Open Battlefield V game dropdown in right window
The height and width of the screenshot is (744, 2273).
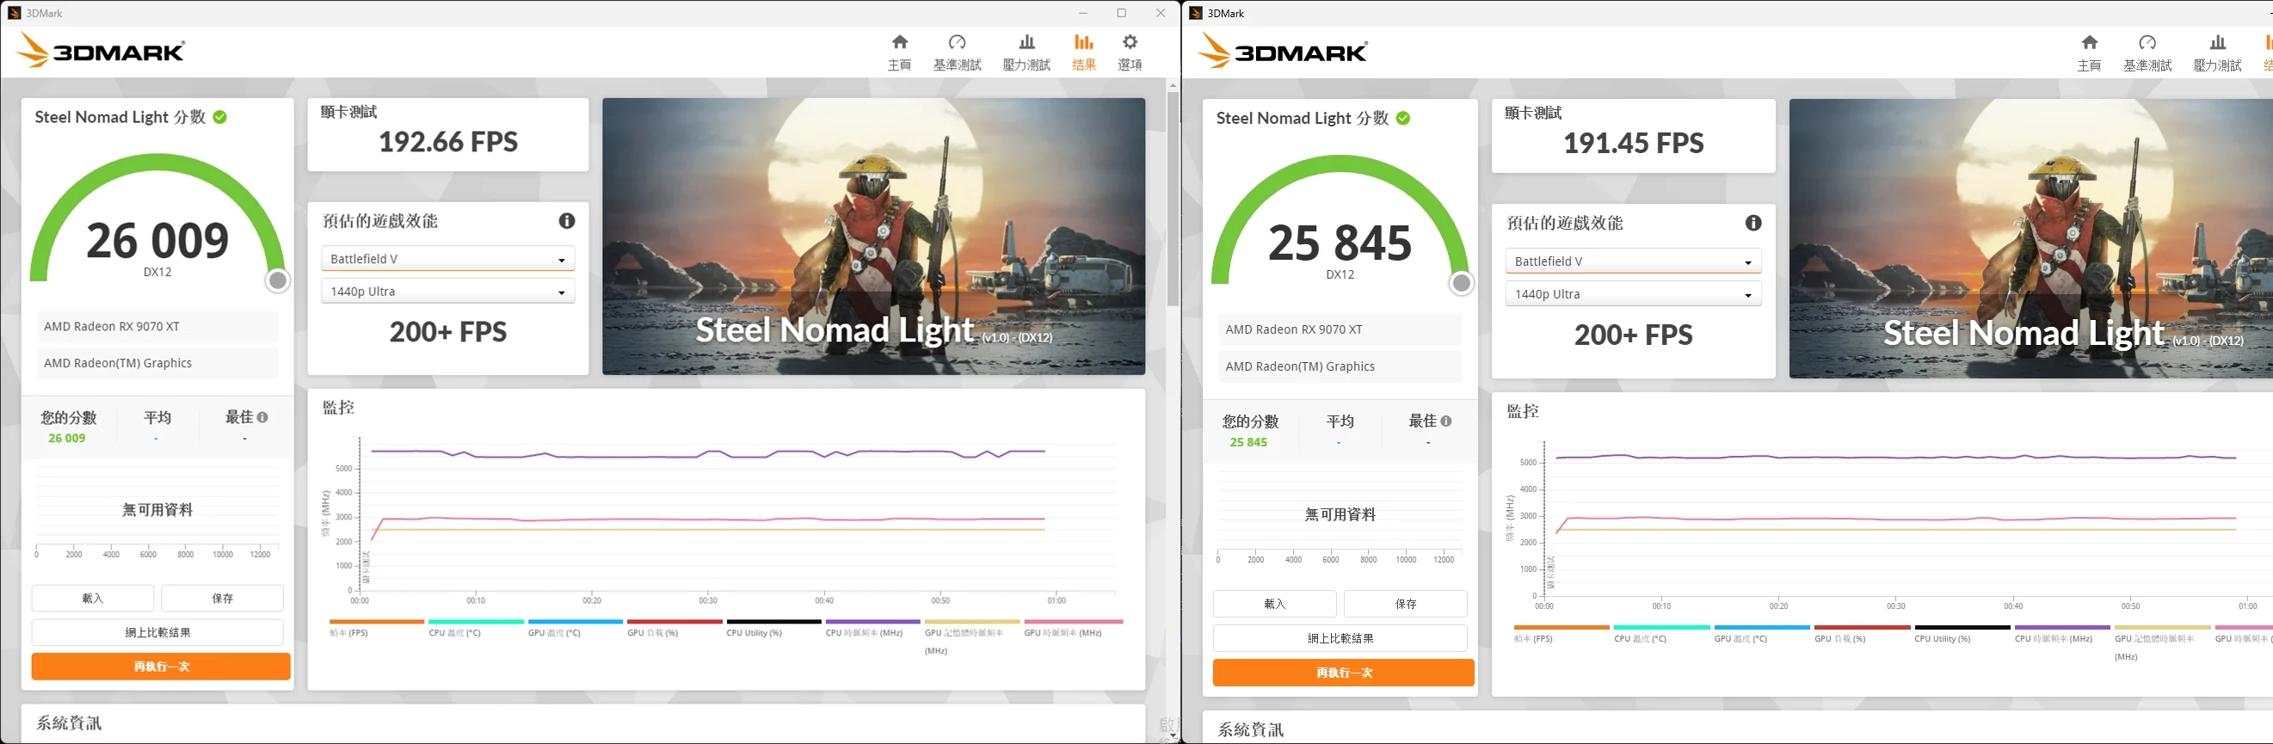[1632, 261]
